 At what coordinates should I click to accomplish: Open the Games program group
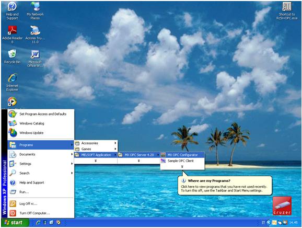coord(96,149)
